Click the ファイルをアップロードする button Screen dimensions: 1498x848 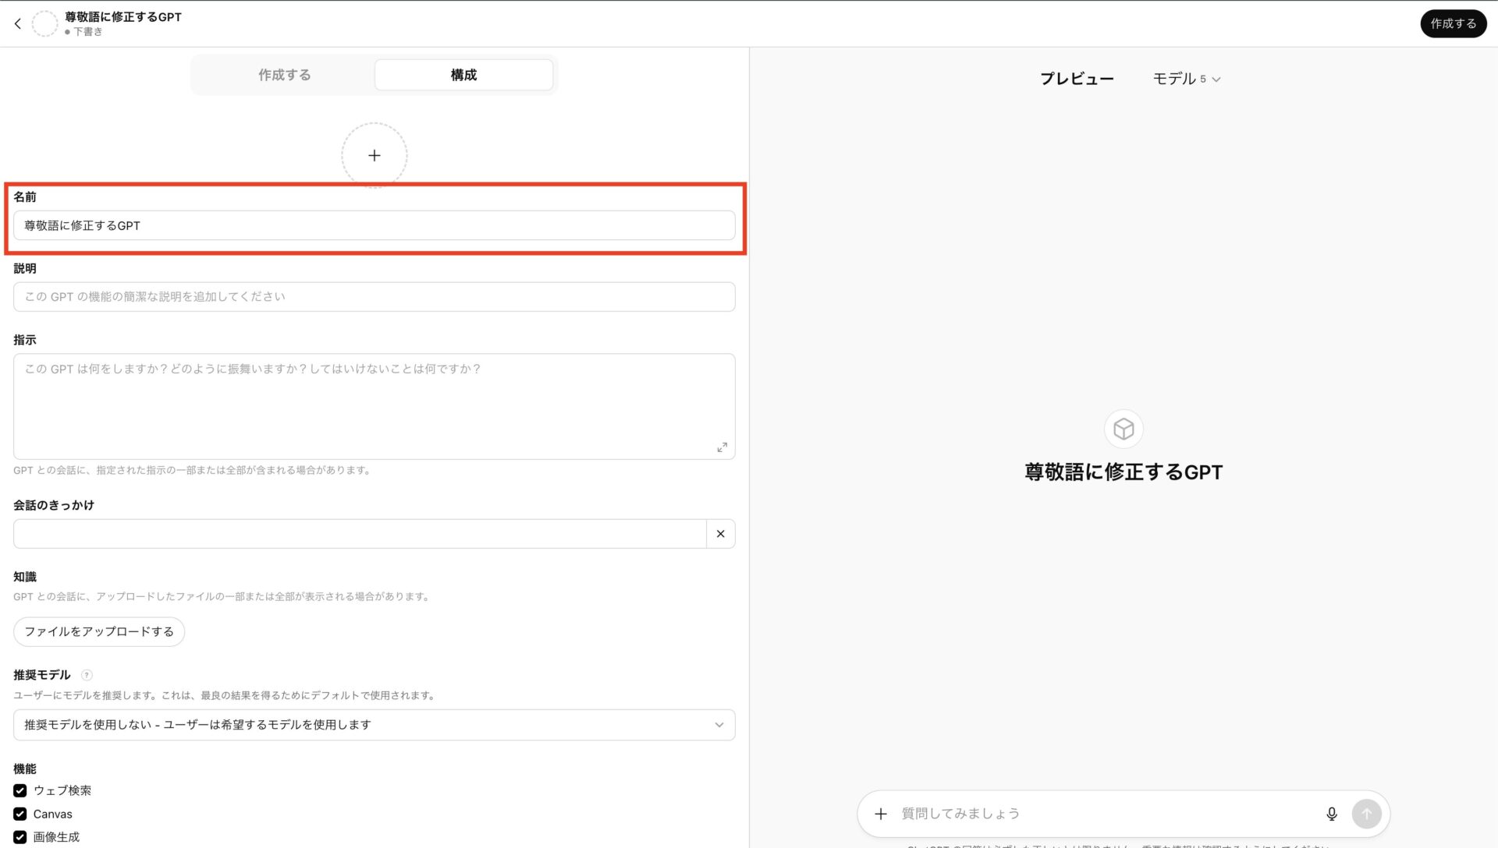98,631
